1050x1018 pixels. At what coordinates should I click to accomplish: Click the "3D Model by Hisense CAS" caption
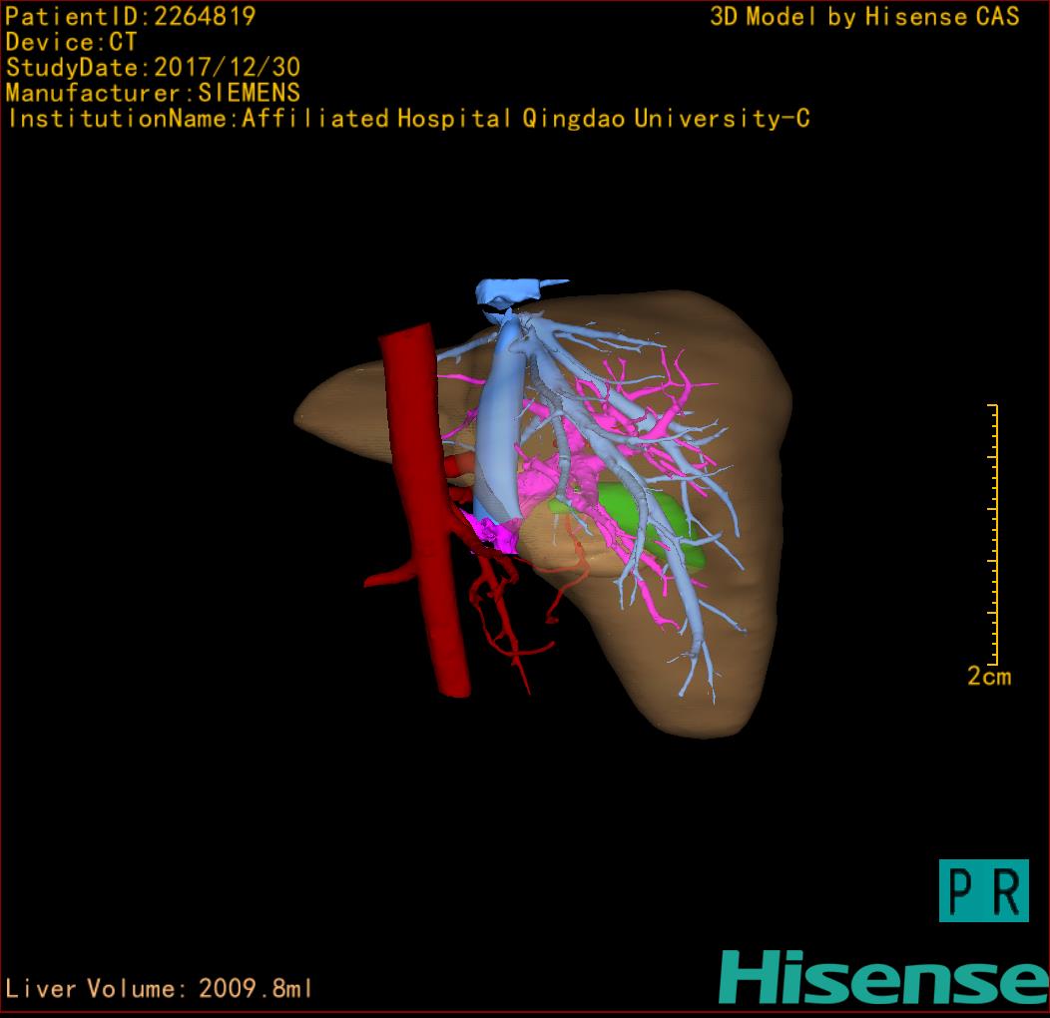[864, 17]
